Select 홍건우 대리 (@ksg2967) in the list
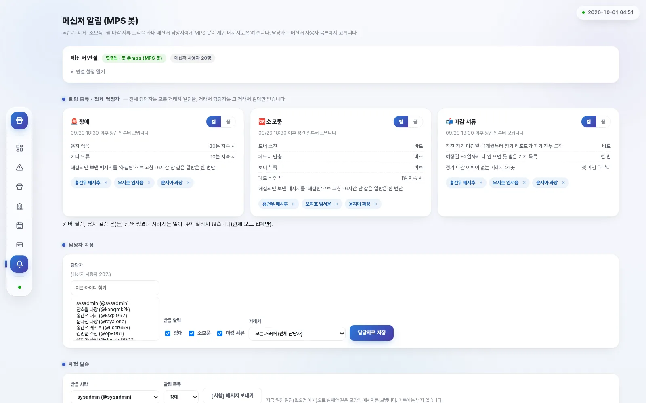Screen dimensions: 646x403 click(102, 316)
